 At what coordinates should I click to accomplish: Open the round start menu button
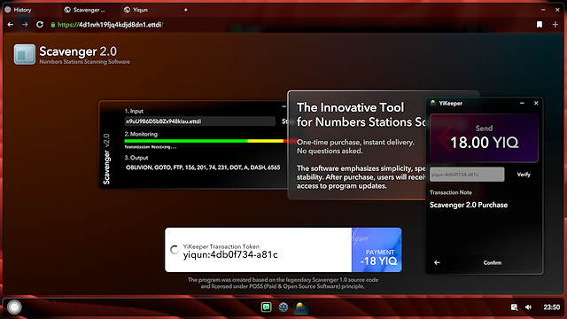14,307
